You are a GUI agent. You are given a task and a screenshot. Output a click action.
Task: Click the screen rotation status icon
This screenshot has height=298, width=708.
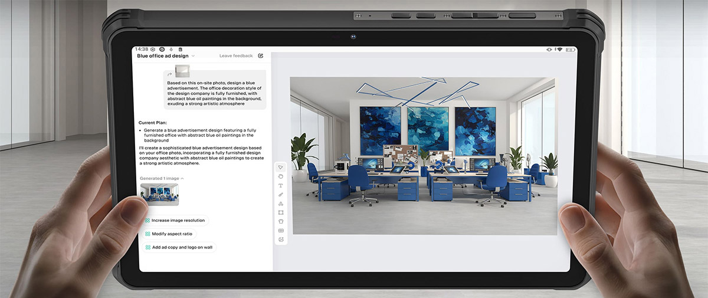[549, 49]
